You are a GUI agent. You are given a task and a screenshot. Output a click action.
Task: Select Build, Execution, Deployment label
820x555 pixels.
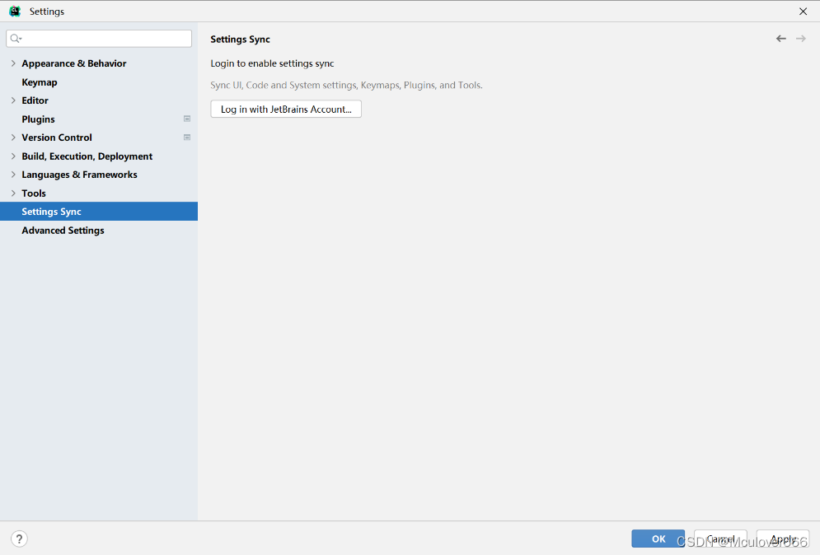[87, 156]
